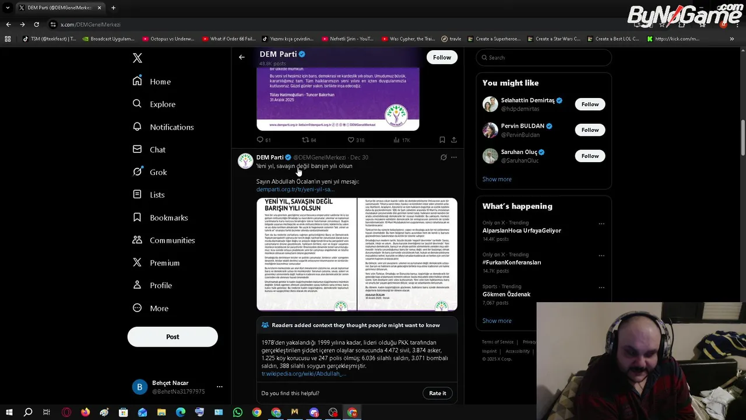Open Terms of Service footer link
Viewport: 746px width, 420px height.
pyautogui.click(x=498, y=342)
